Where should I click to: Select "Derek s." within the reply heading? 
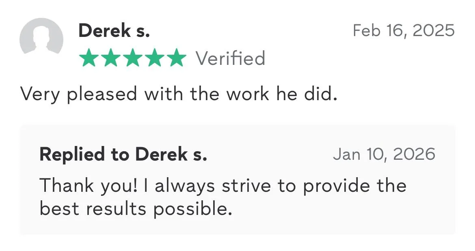click(x=171, y=154)
